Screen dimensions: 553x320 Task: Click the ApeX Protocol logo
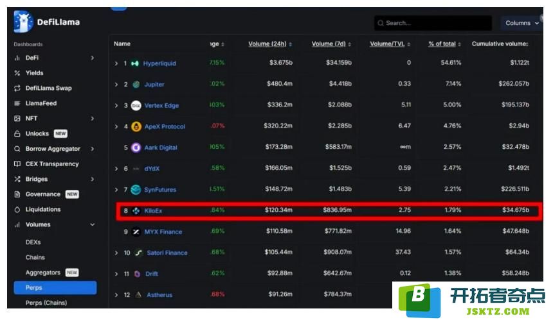136,126
